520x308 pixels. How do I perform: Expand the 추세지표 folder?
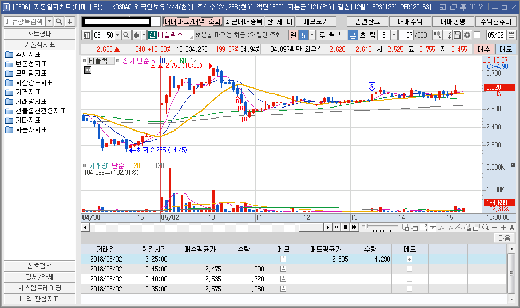pos(23,54)
